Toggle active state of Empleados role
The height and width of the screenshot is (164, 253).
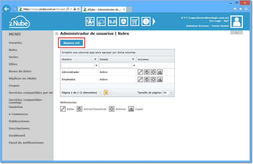click(x=147, y=79)
